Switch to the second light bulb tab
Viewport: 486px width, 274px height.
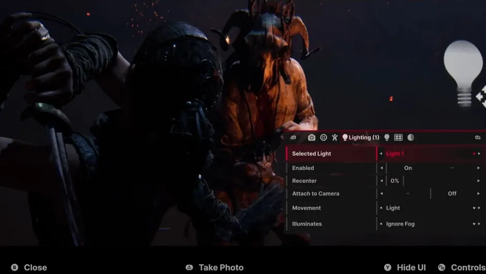[x=387, y=138]
